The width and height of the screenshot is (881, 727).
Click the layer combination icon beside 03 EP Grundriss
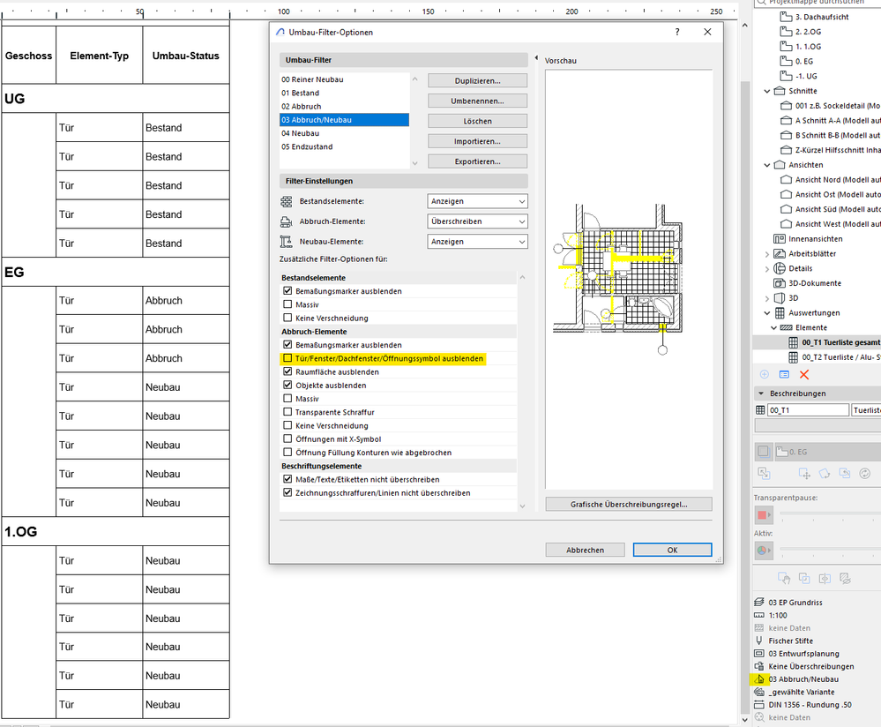point(760,603)
